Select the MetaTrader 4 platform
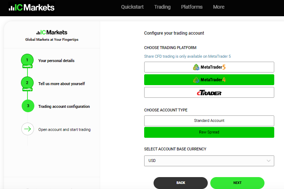 click(209, 80)
